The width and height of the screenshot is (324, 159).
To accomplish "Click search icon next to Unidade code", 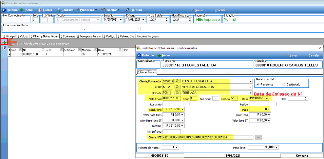I will [177, 92].
